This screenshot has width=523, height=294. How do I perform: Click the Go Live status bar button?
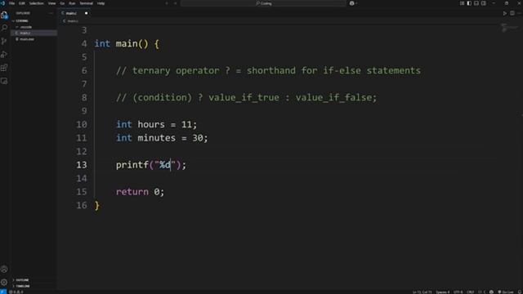[506, 292]
